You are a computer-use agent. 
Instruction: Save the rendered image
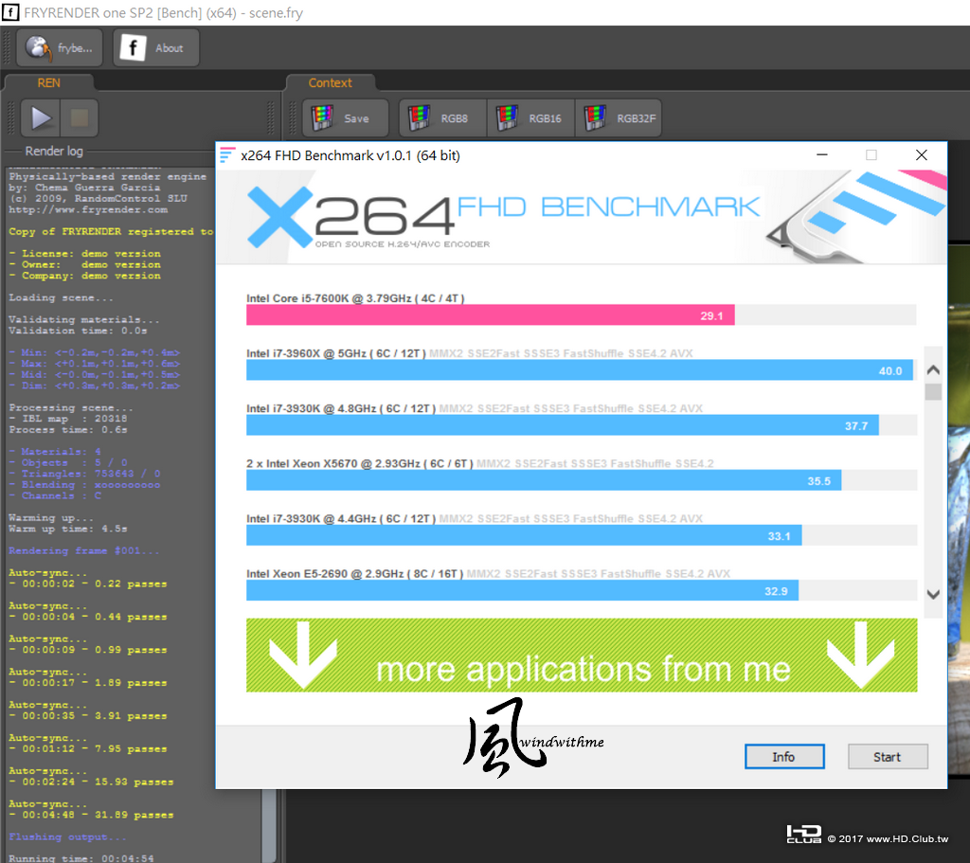(x=345, y=117)
